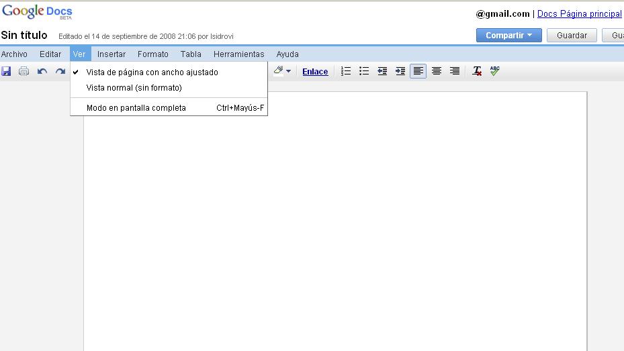Open the Archivo menu

(x=14, y=54)
